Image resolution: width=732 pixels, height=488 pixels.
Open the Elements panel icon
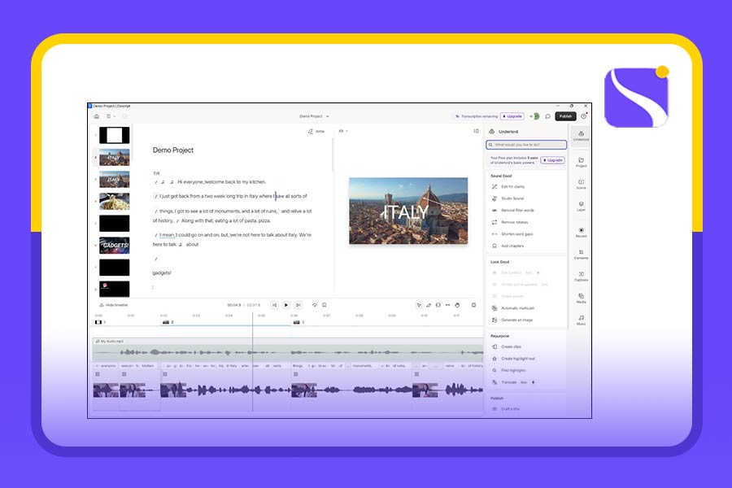tap(581, 255)
